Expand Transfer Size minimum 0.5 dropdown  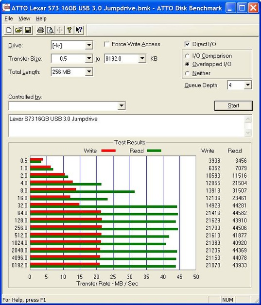pyautogui.click(x=89, y=59)
